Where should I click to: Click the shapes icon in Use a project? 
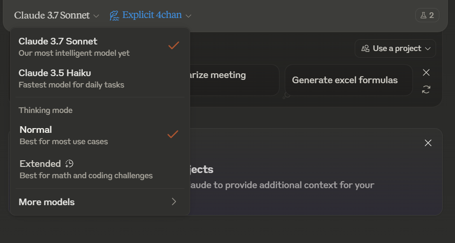[365, 48]
